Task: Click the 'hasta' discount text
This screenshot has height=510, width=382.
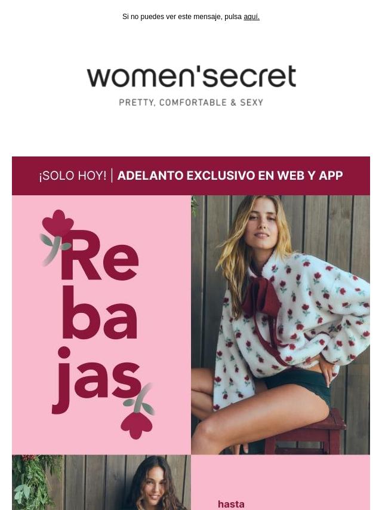Action: point(231,504)
